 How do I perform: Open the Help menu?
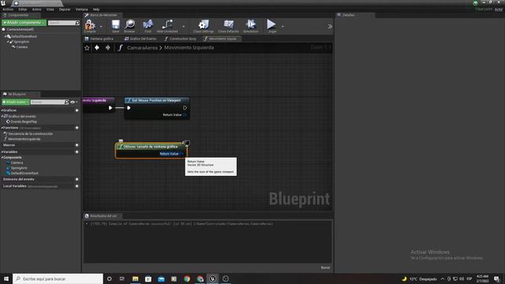pos(96,9)
